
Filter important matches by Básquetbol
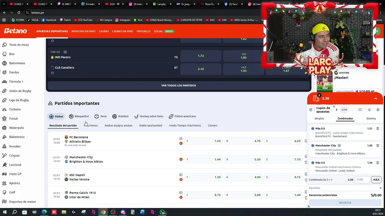point(79,116)
